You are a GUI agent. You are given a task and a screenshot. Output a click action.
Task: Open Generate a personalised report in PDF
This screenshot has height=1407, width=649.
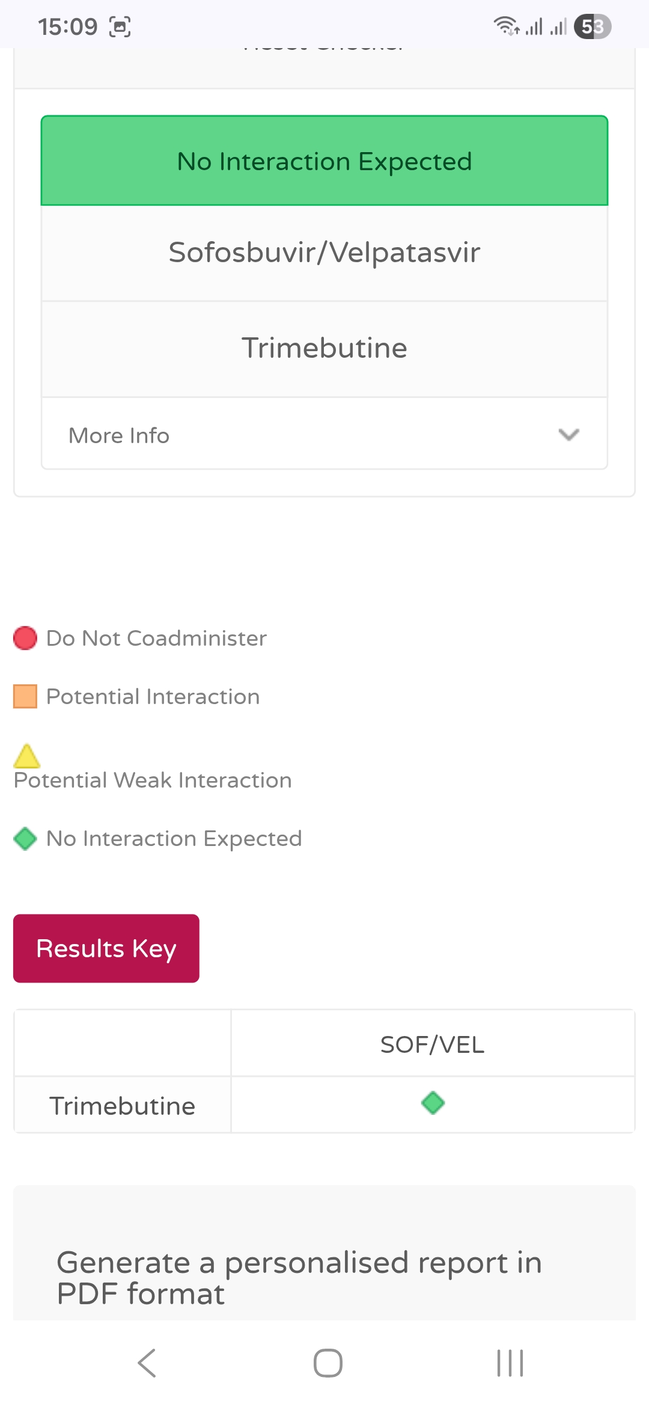pyautogui.click(x=299, y=1278)
